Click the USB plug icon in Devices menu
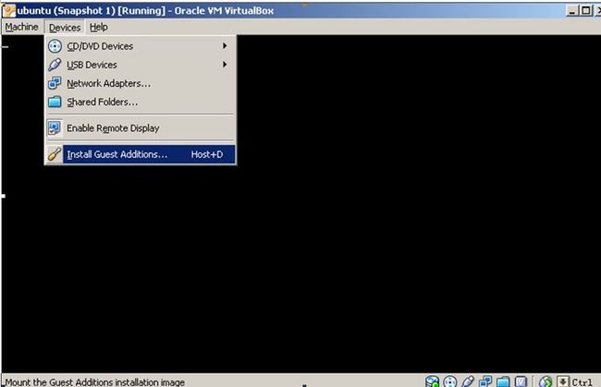 (x=55, y=65)
